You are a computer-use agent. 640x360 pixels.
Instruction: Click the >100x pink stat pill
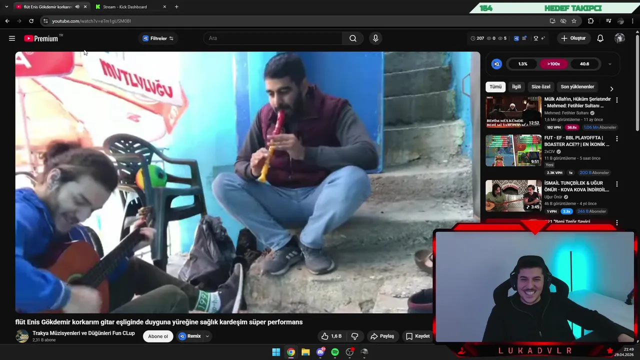553,64
